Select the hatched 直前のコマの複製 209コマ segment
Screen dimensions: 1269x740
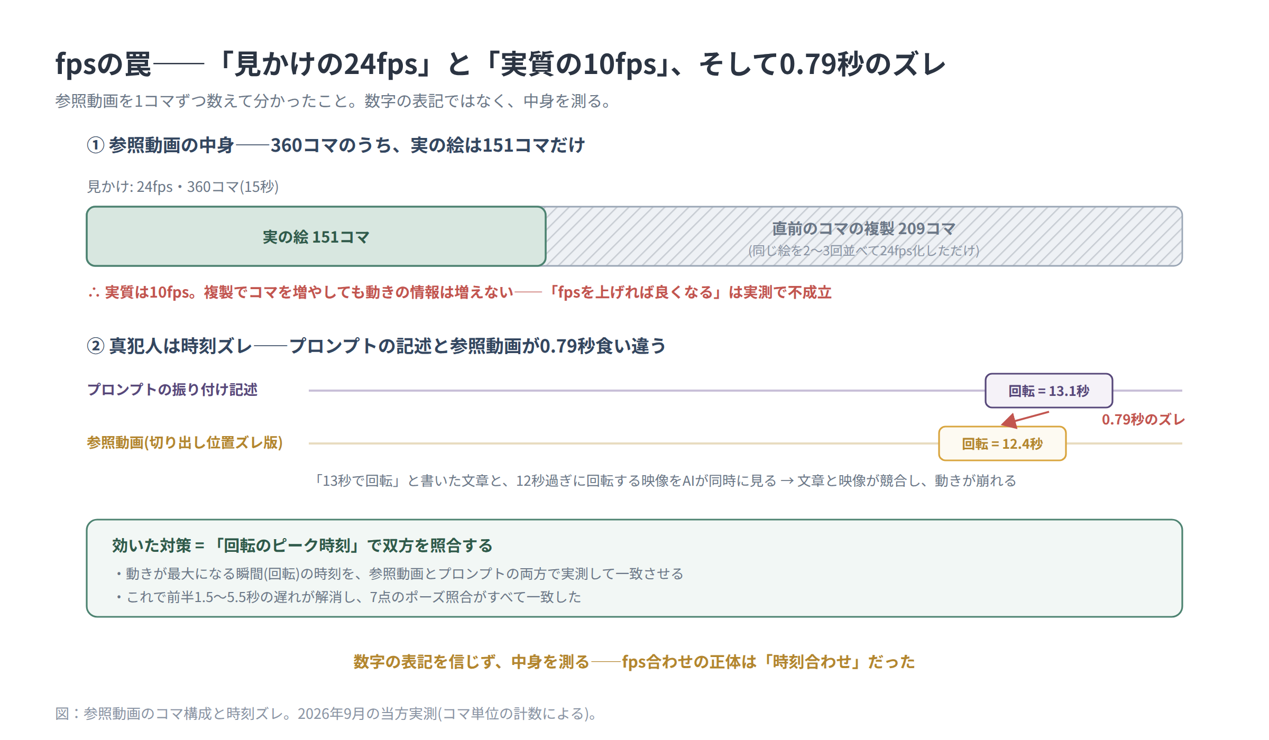pos(864,236)
